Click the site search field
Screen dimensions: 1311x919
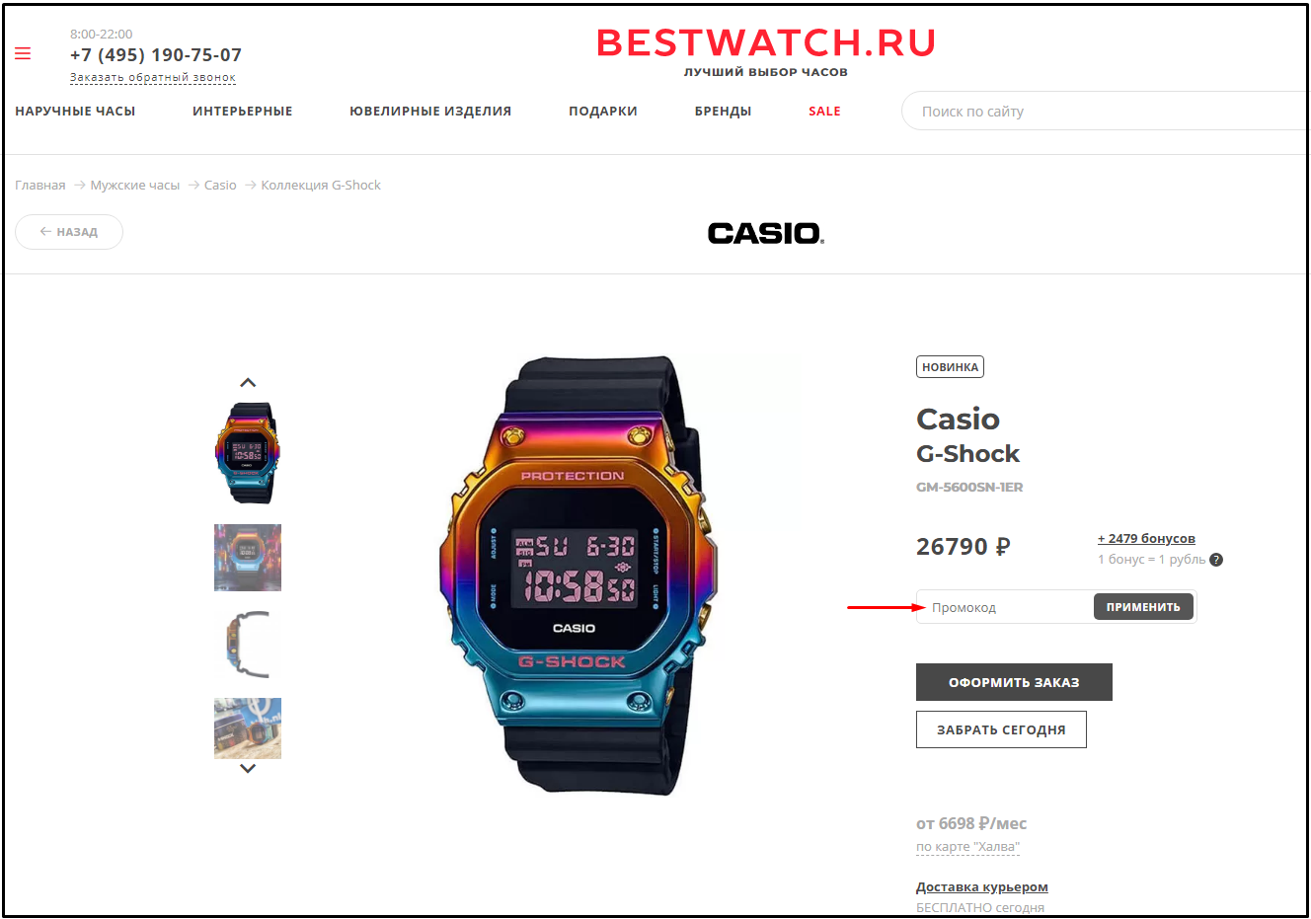pos(1104,112)
